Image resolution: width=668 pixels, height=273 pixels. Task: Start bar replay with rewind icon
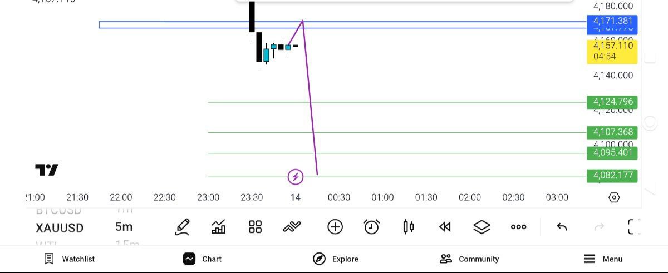[x=445, y=227]
